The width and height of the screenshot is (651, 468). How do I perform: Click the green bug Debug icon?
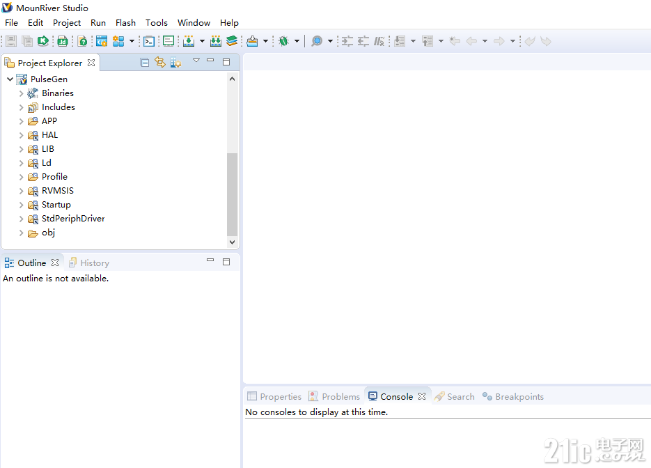point(284,41)
